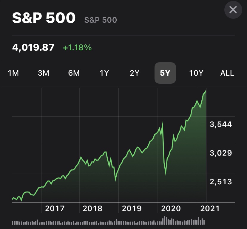Screen dimensions: 247x229
Task: Select the ALL time range
Action: (x=227, y=73)
